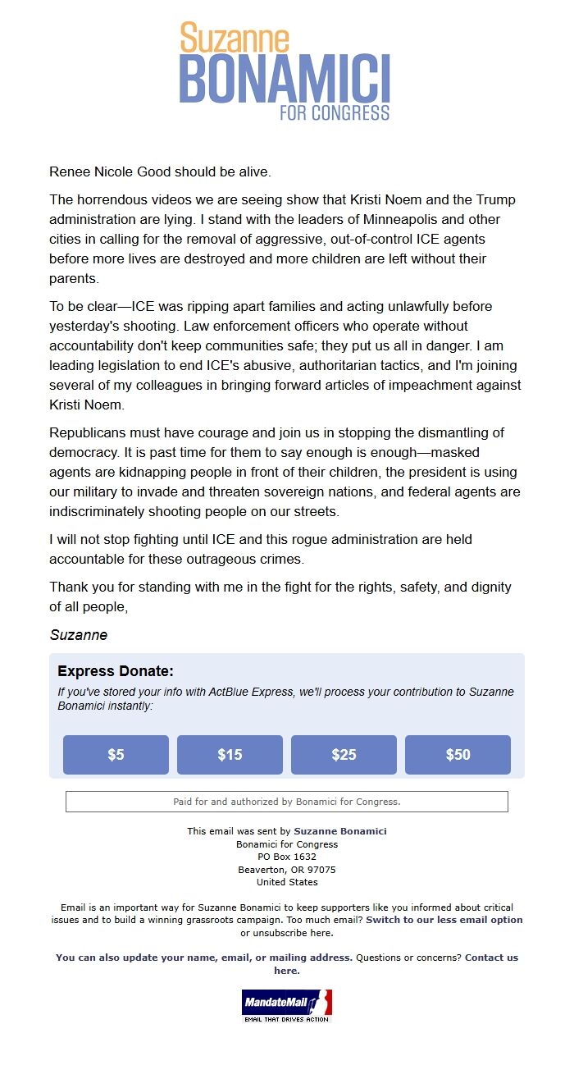Image resolution: width=574 pixels, height=1088 pixels.
Task: Click the 'EMAIL THAT DRIVES ACTION' tagline
Action: (x=285, y=1018)
